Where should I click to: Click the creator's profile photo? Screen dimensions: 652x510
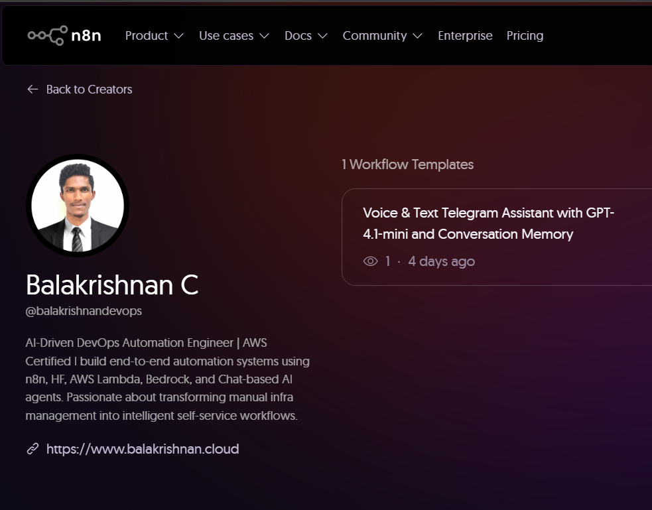pyautogui.click(x=78, y=206)
